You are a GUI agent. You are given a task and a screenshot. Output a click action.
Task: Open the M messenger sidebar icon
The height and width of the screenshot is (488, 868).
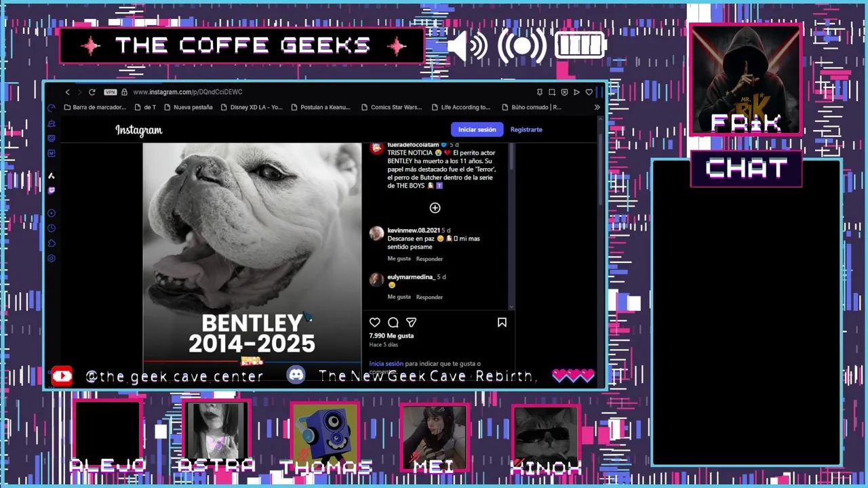(x=52, y=153)
